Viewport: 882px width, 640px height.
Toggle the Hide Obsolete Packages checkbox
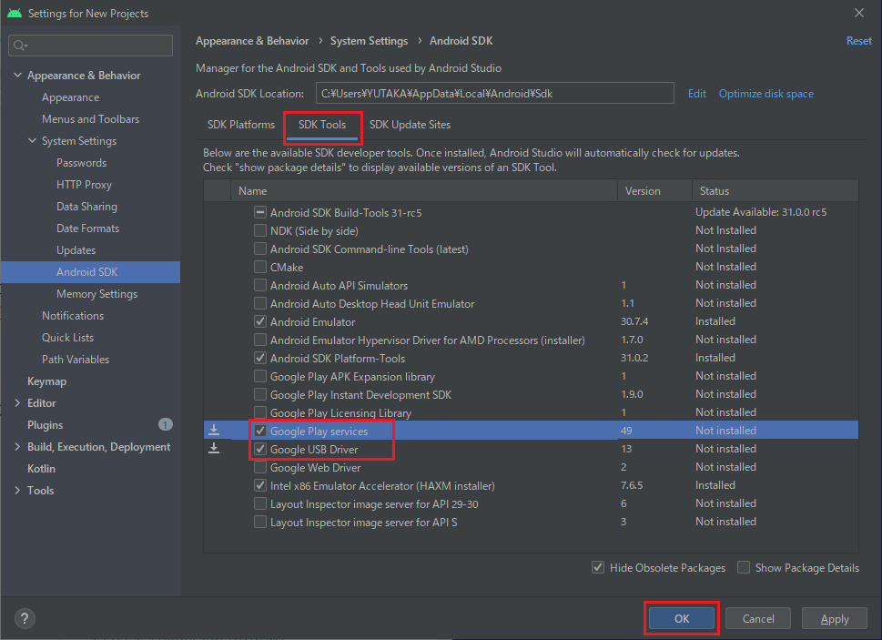[x=598, y=567]
